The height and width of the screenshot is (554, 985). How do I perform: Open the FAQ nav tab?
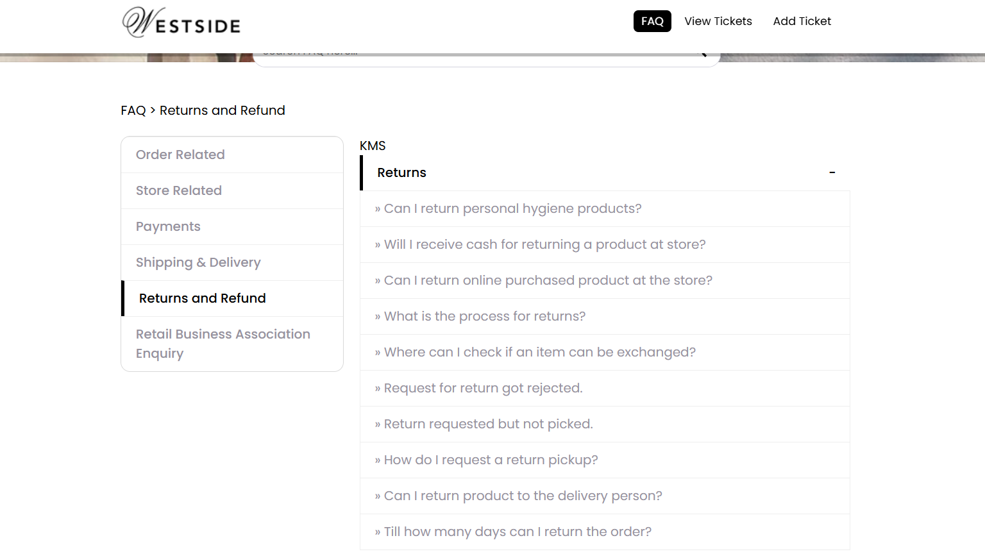(x=652, y=21)
